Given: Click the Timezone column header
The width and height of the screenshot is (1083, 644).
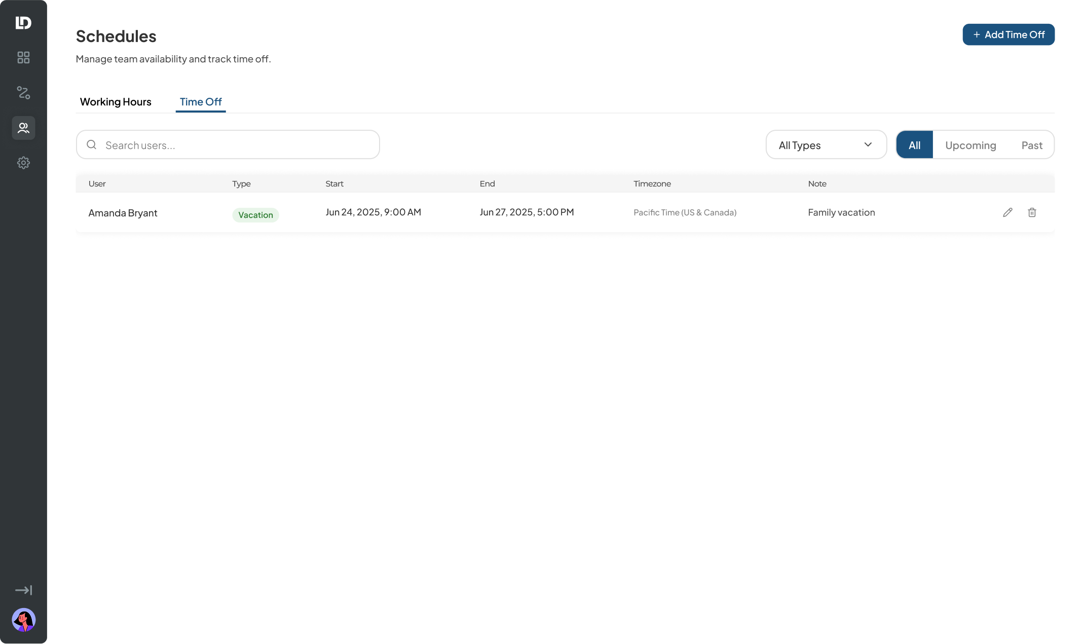Looking at the screenshot, I should [x=652, y=183].
